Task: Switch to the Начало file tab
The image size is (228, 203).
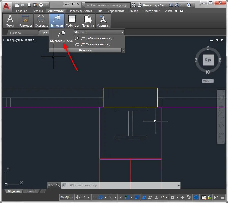Action: coord(16,33)
